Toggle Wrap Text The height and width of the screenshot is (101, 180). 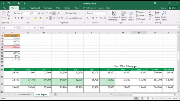click(x=71, y=13)
